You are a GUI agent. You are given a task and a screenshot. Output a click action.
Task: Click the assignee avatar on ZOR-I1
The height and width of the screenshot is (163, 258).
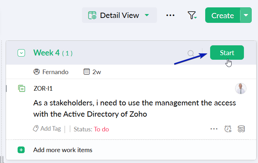241,89
